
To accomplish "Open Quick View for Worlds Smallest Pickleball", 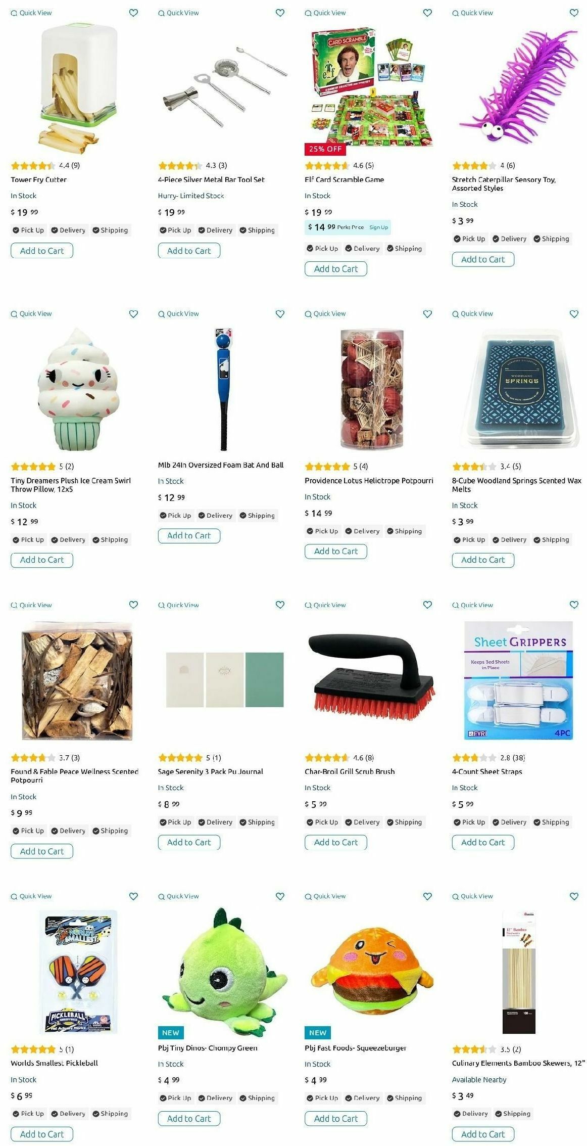I will point(31,896).
